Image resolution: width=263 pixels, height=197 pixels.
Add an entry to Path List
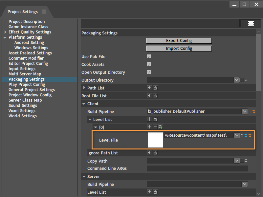click(x=149, y=88)
